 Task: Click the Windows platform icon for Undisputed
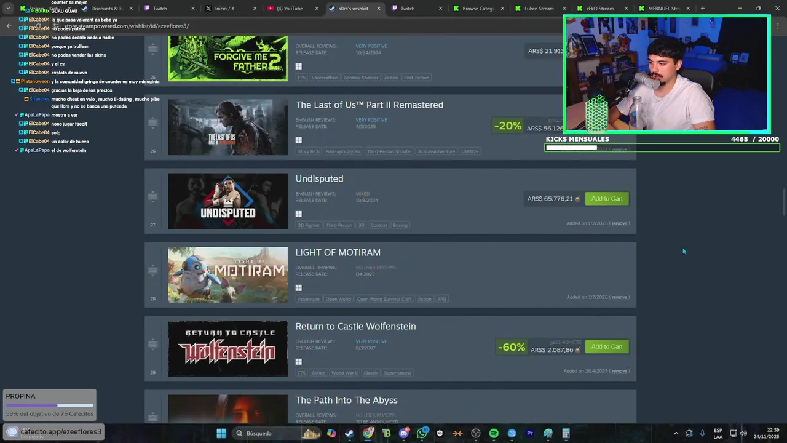(298, 214)
